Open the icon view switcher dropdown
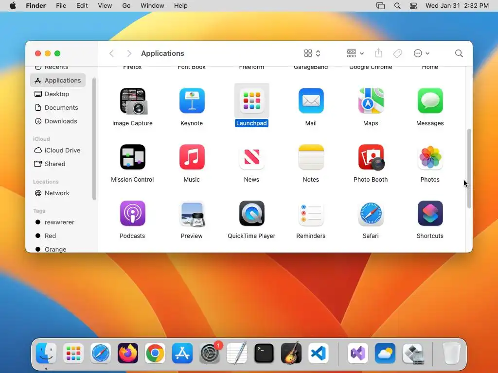The image size is (498, 373). (x=312, y=53)
